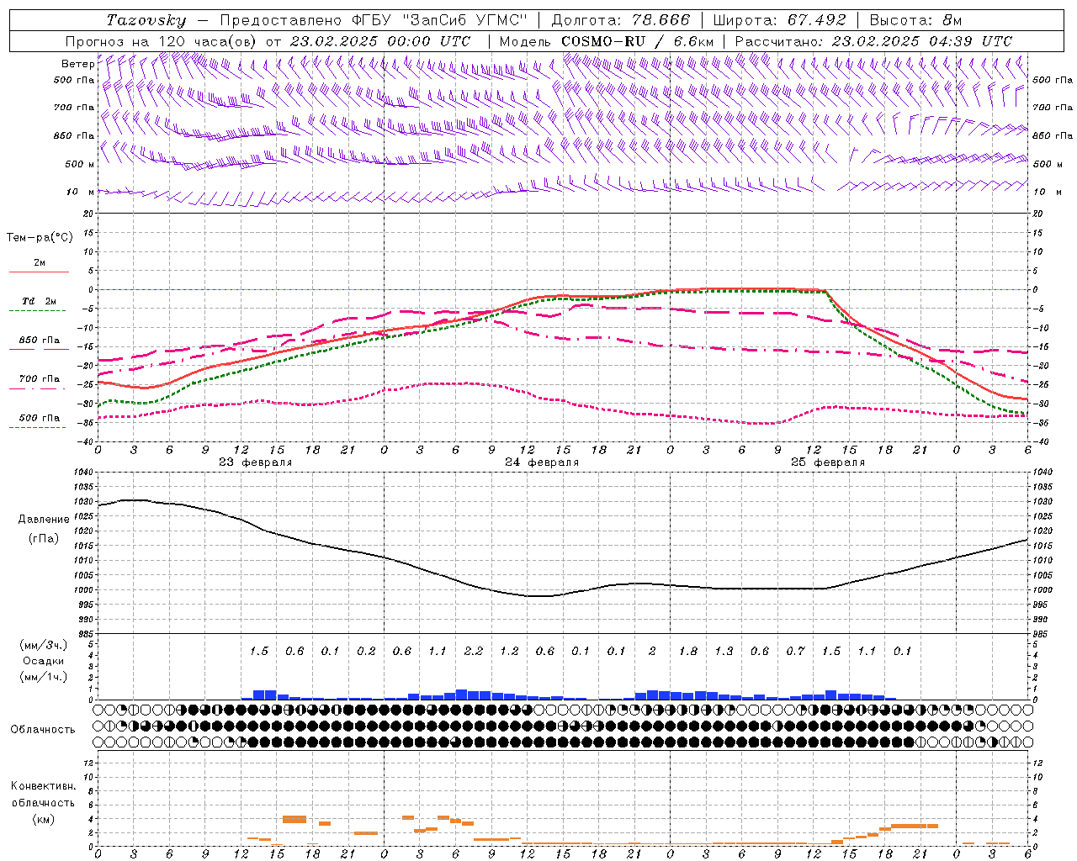Click the precipitation value '0.7'
The width and height of the screenshot is (1077, 861).
795,651
